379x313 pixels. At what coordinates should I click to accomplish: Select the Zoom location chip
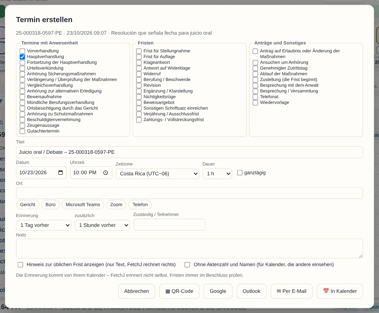pyautogui.click(x=116, y=204)
